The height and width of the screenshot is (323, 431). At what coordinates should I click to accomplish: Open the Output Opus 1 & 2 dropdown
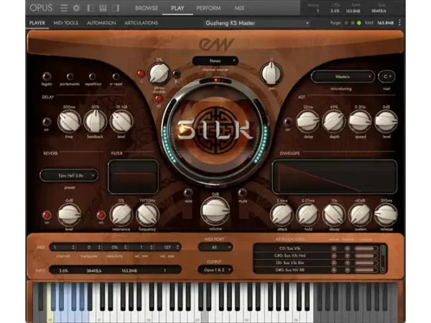click(215, 270)
